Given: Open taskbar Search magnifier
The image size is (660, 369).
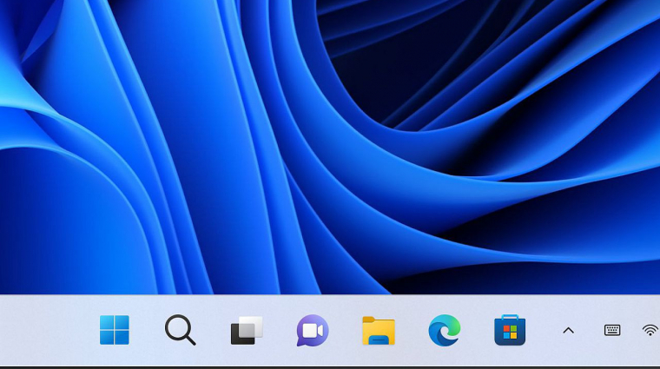Looking at the screenshot, I should (x=180, y=330).
